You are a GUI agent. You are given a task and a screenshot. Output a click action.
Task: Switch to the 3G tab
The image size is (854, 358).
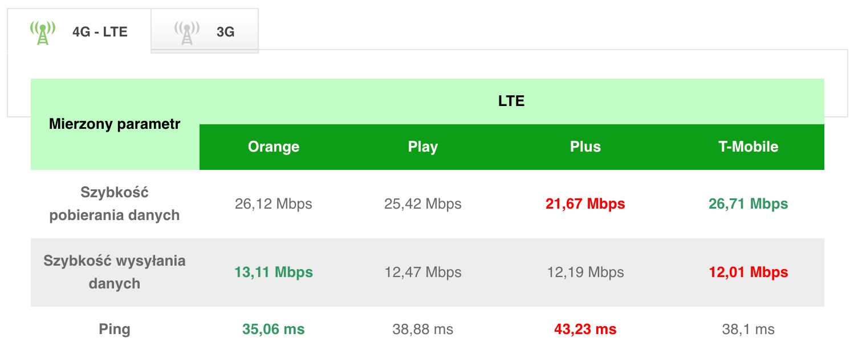click(205, 31)
